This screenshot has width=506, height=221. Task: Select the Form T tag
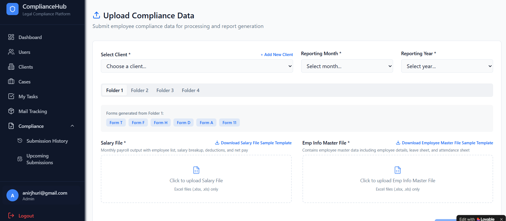116,122
